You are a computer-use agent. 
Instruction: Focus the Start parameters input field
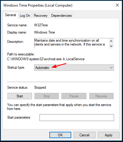77,117
